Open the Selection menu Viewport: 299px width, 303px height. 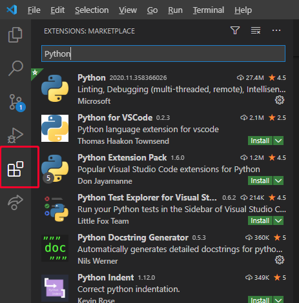click(92, 10)
